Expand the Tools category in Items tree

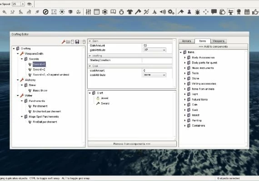point(185,73)
